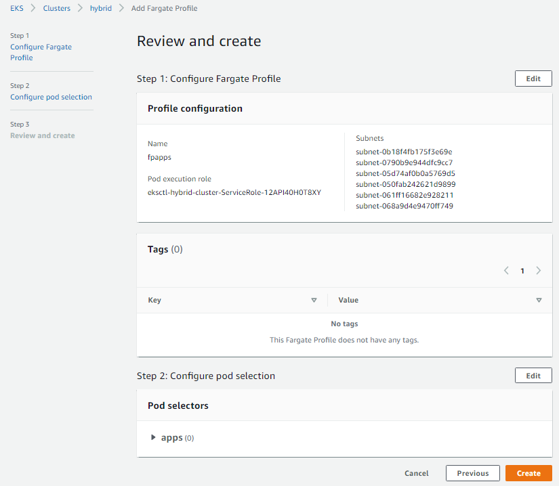Image resolution: width=559 pixels, height=486 pixels.
Task: Select Review and create step label
Action: pyautogui.click(x=43, y=135)
